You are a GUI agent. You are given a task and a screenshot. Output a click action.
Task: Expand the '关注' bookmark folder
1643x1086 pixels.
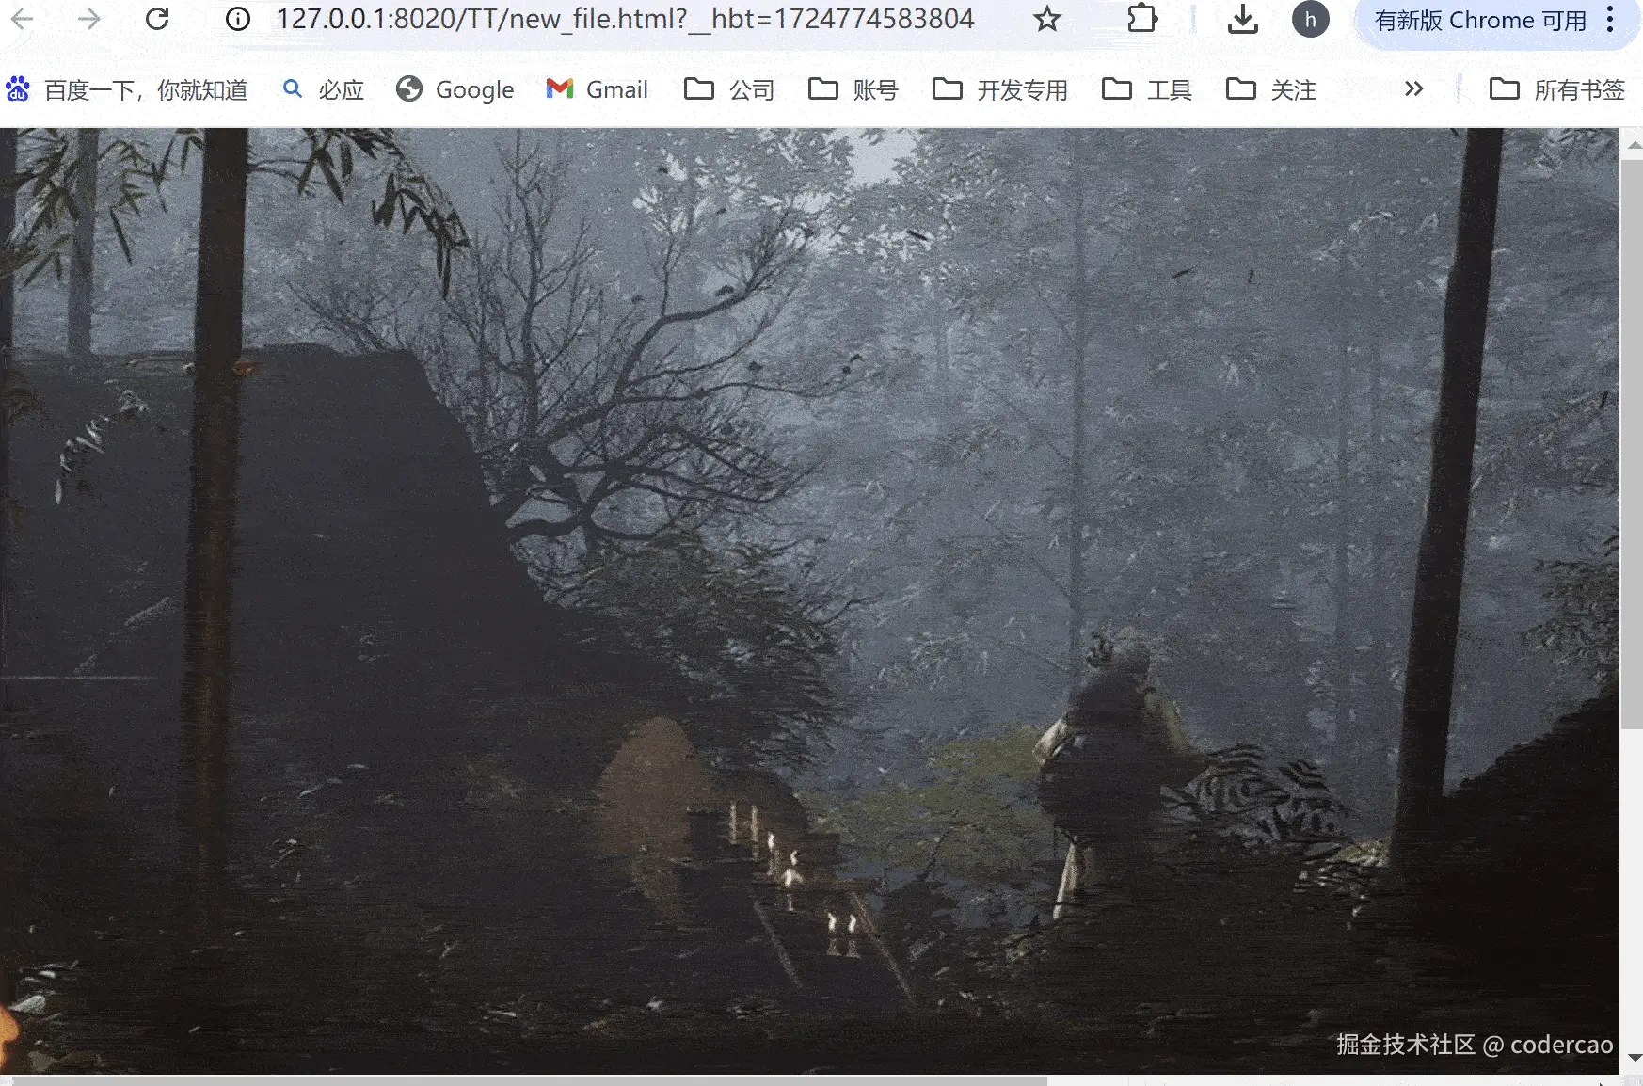pyautogui.click(x=1271, y=89)
